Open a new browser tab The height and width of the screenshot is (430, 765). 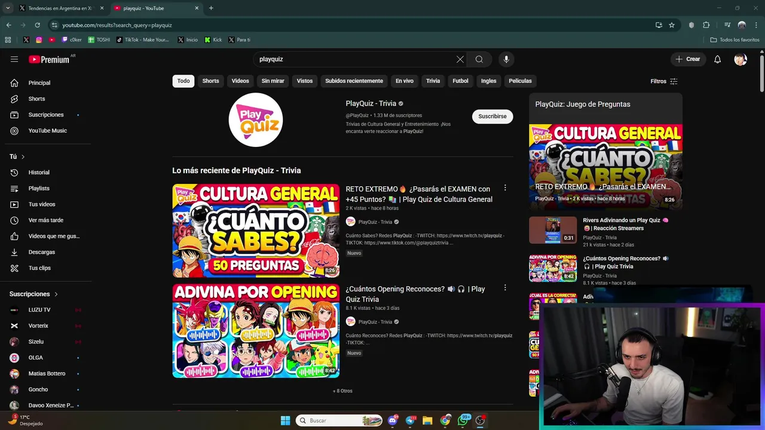click(x=211, y=8)
